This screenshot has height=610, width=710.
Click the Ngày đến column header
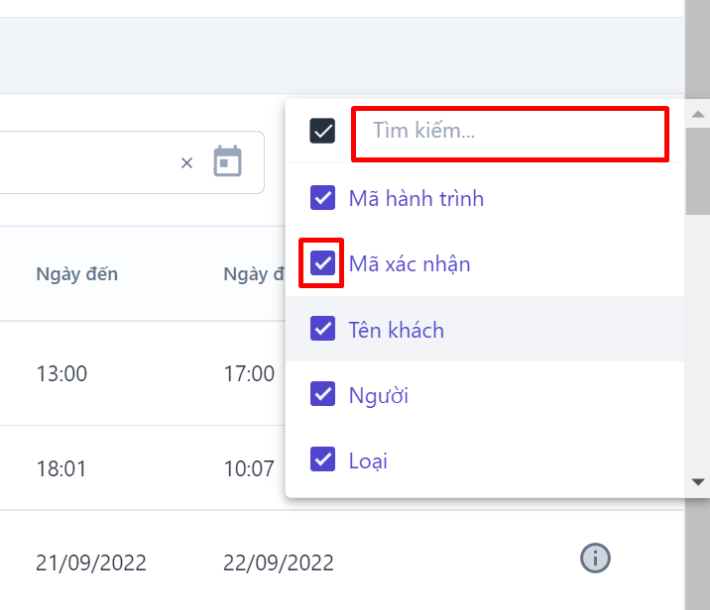76,274
